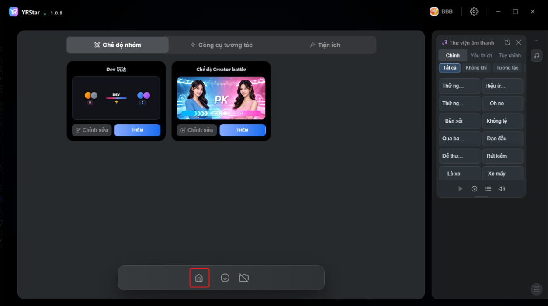Open the settings gear icon
Image resolution: width=548 pixels, height=306 pixels.
click(x=474, y=12)
